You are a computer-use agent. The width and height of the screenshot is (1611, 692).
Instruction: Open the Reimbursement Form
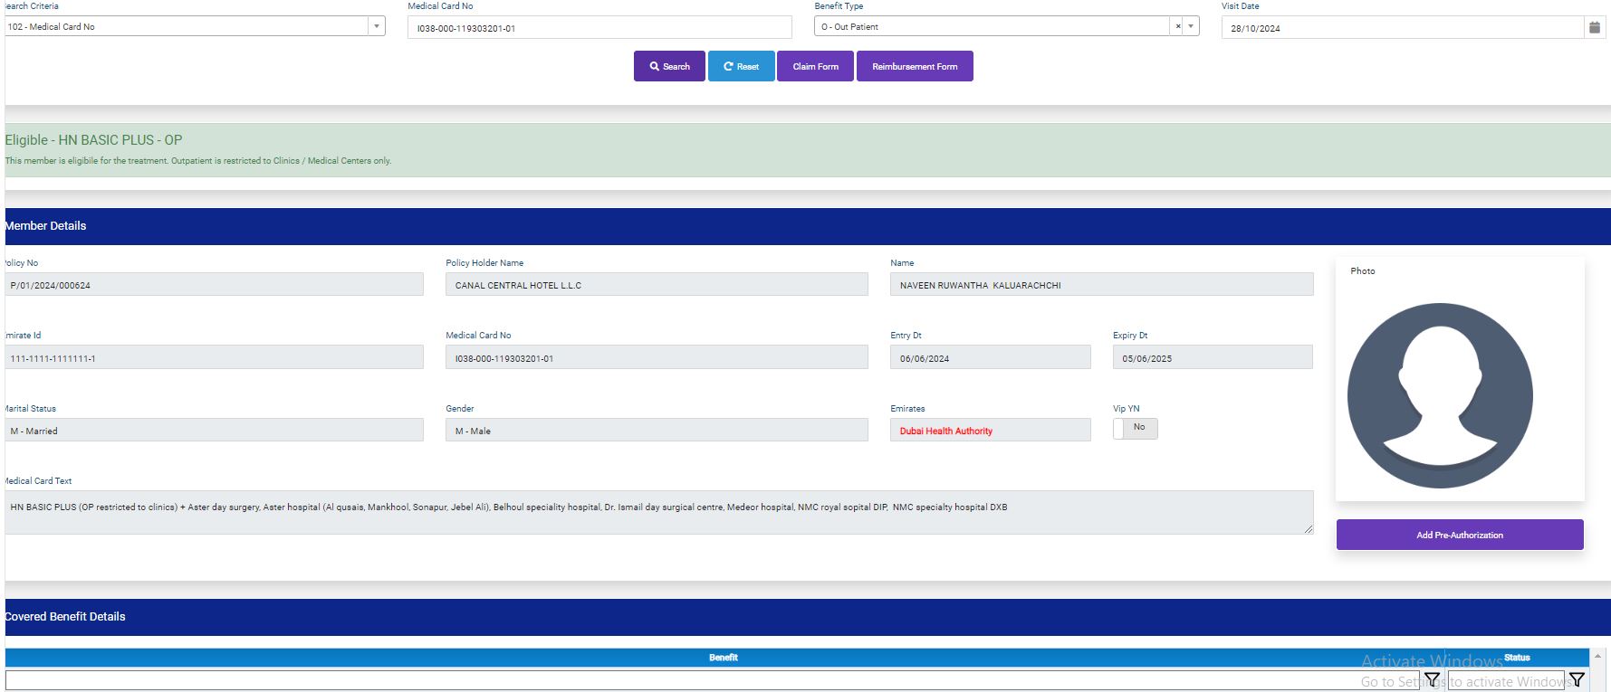pyautogui.click(x=914, y=66)
